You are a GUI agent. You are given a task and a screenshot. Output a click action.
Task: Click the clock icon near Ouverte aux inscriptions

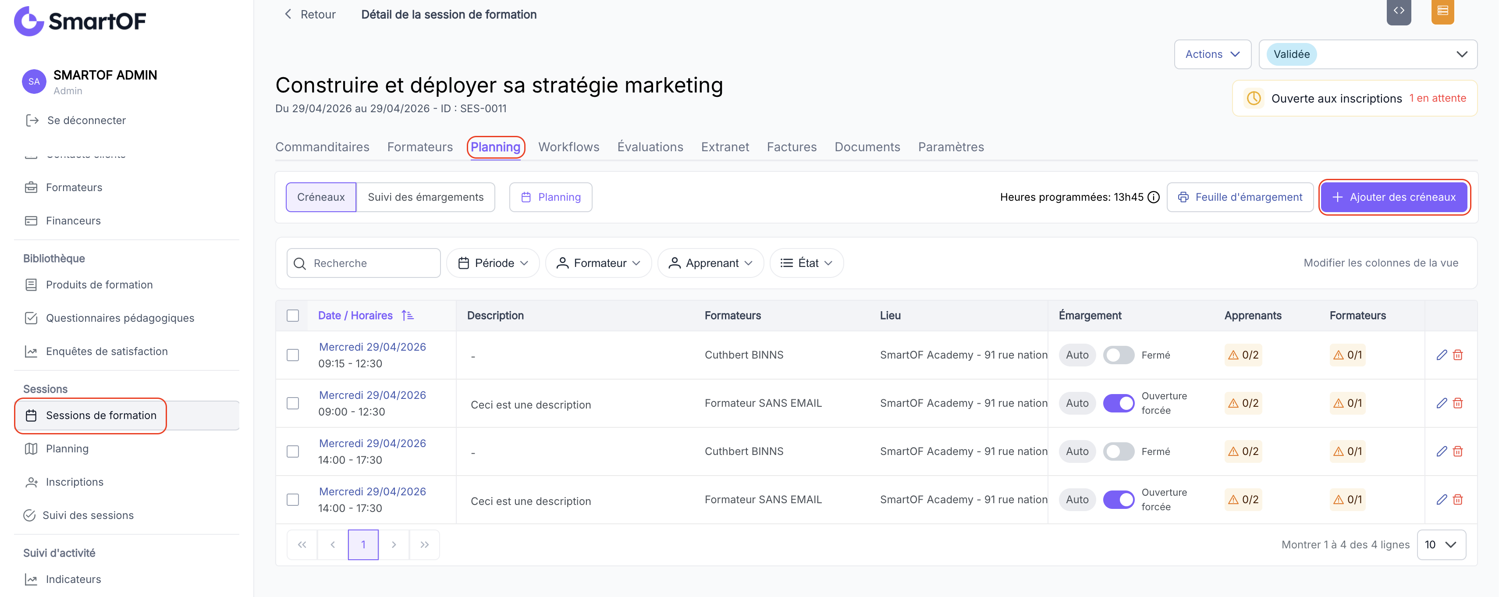coord(1254,98)
